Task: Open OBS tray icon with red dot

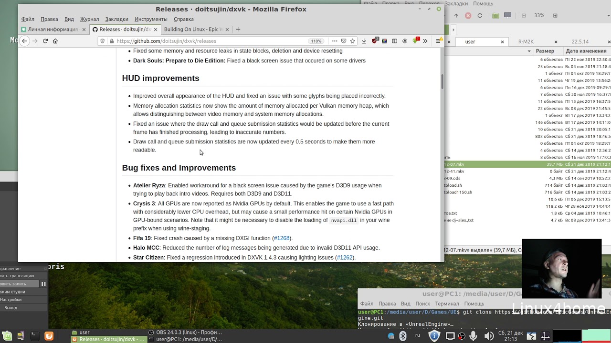Action: tap(462, 336)
